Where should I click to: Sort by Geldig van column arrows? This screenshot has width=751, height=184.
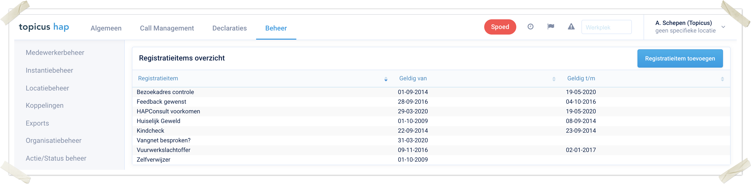pos(554,79)
